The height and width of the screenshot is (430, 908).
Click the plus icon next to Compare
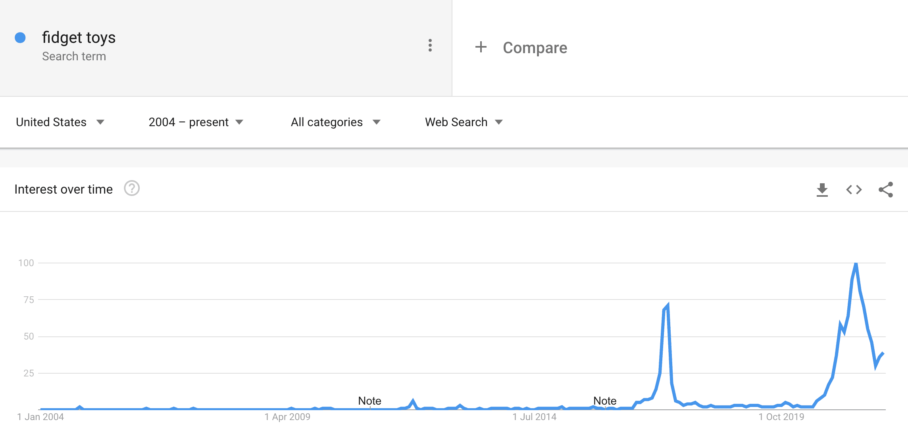point(481,47)
